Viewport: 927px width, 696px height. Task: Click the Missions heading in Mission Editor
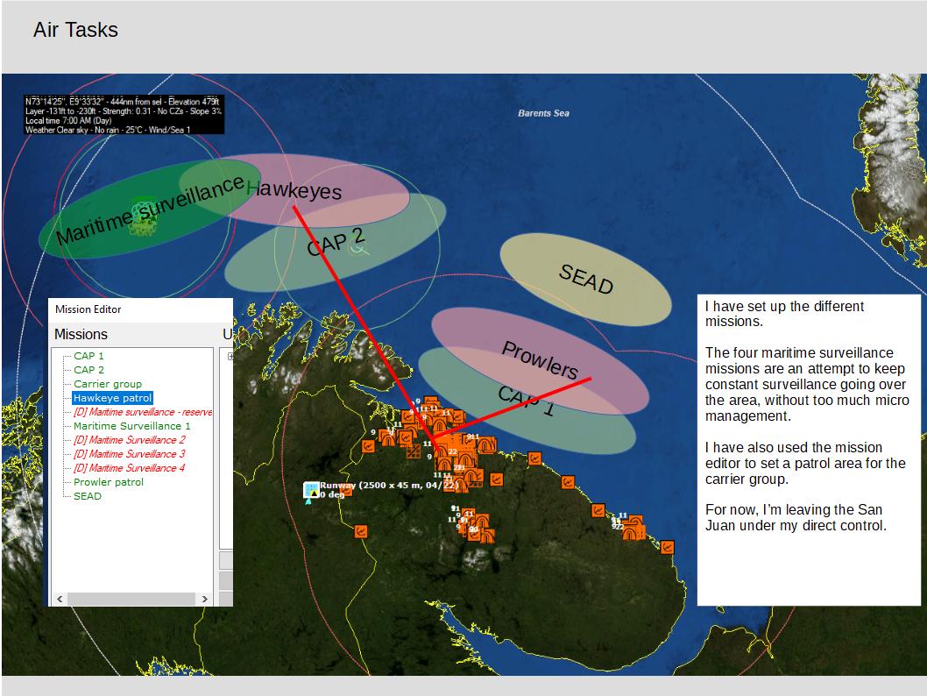point(81,334)
